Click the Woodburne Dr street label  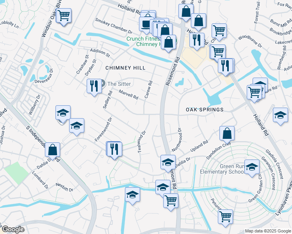tap(250, 41)
